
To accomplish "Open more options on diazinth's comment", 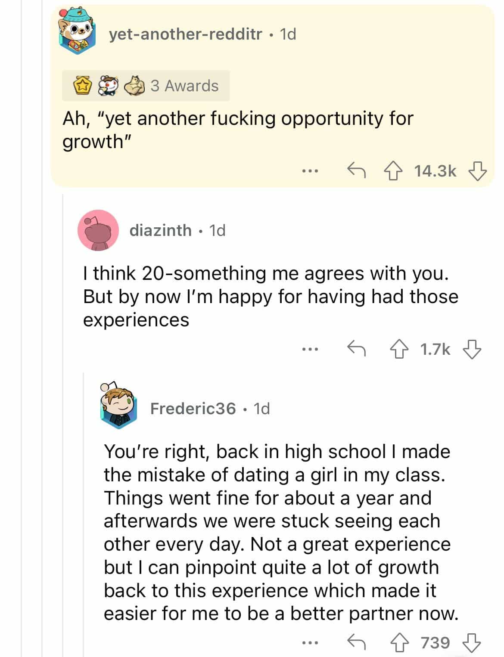I will [310, 349].
